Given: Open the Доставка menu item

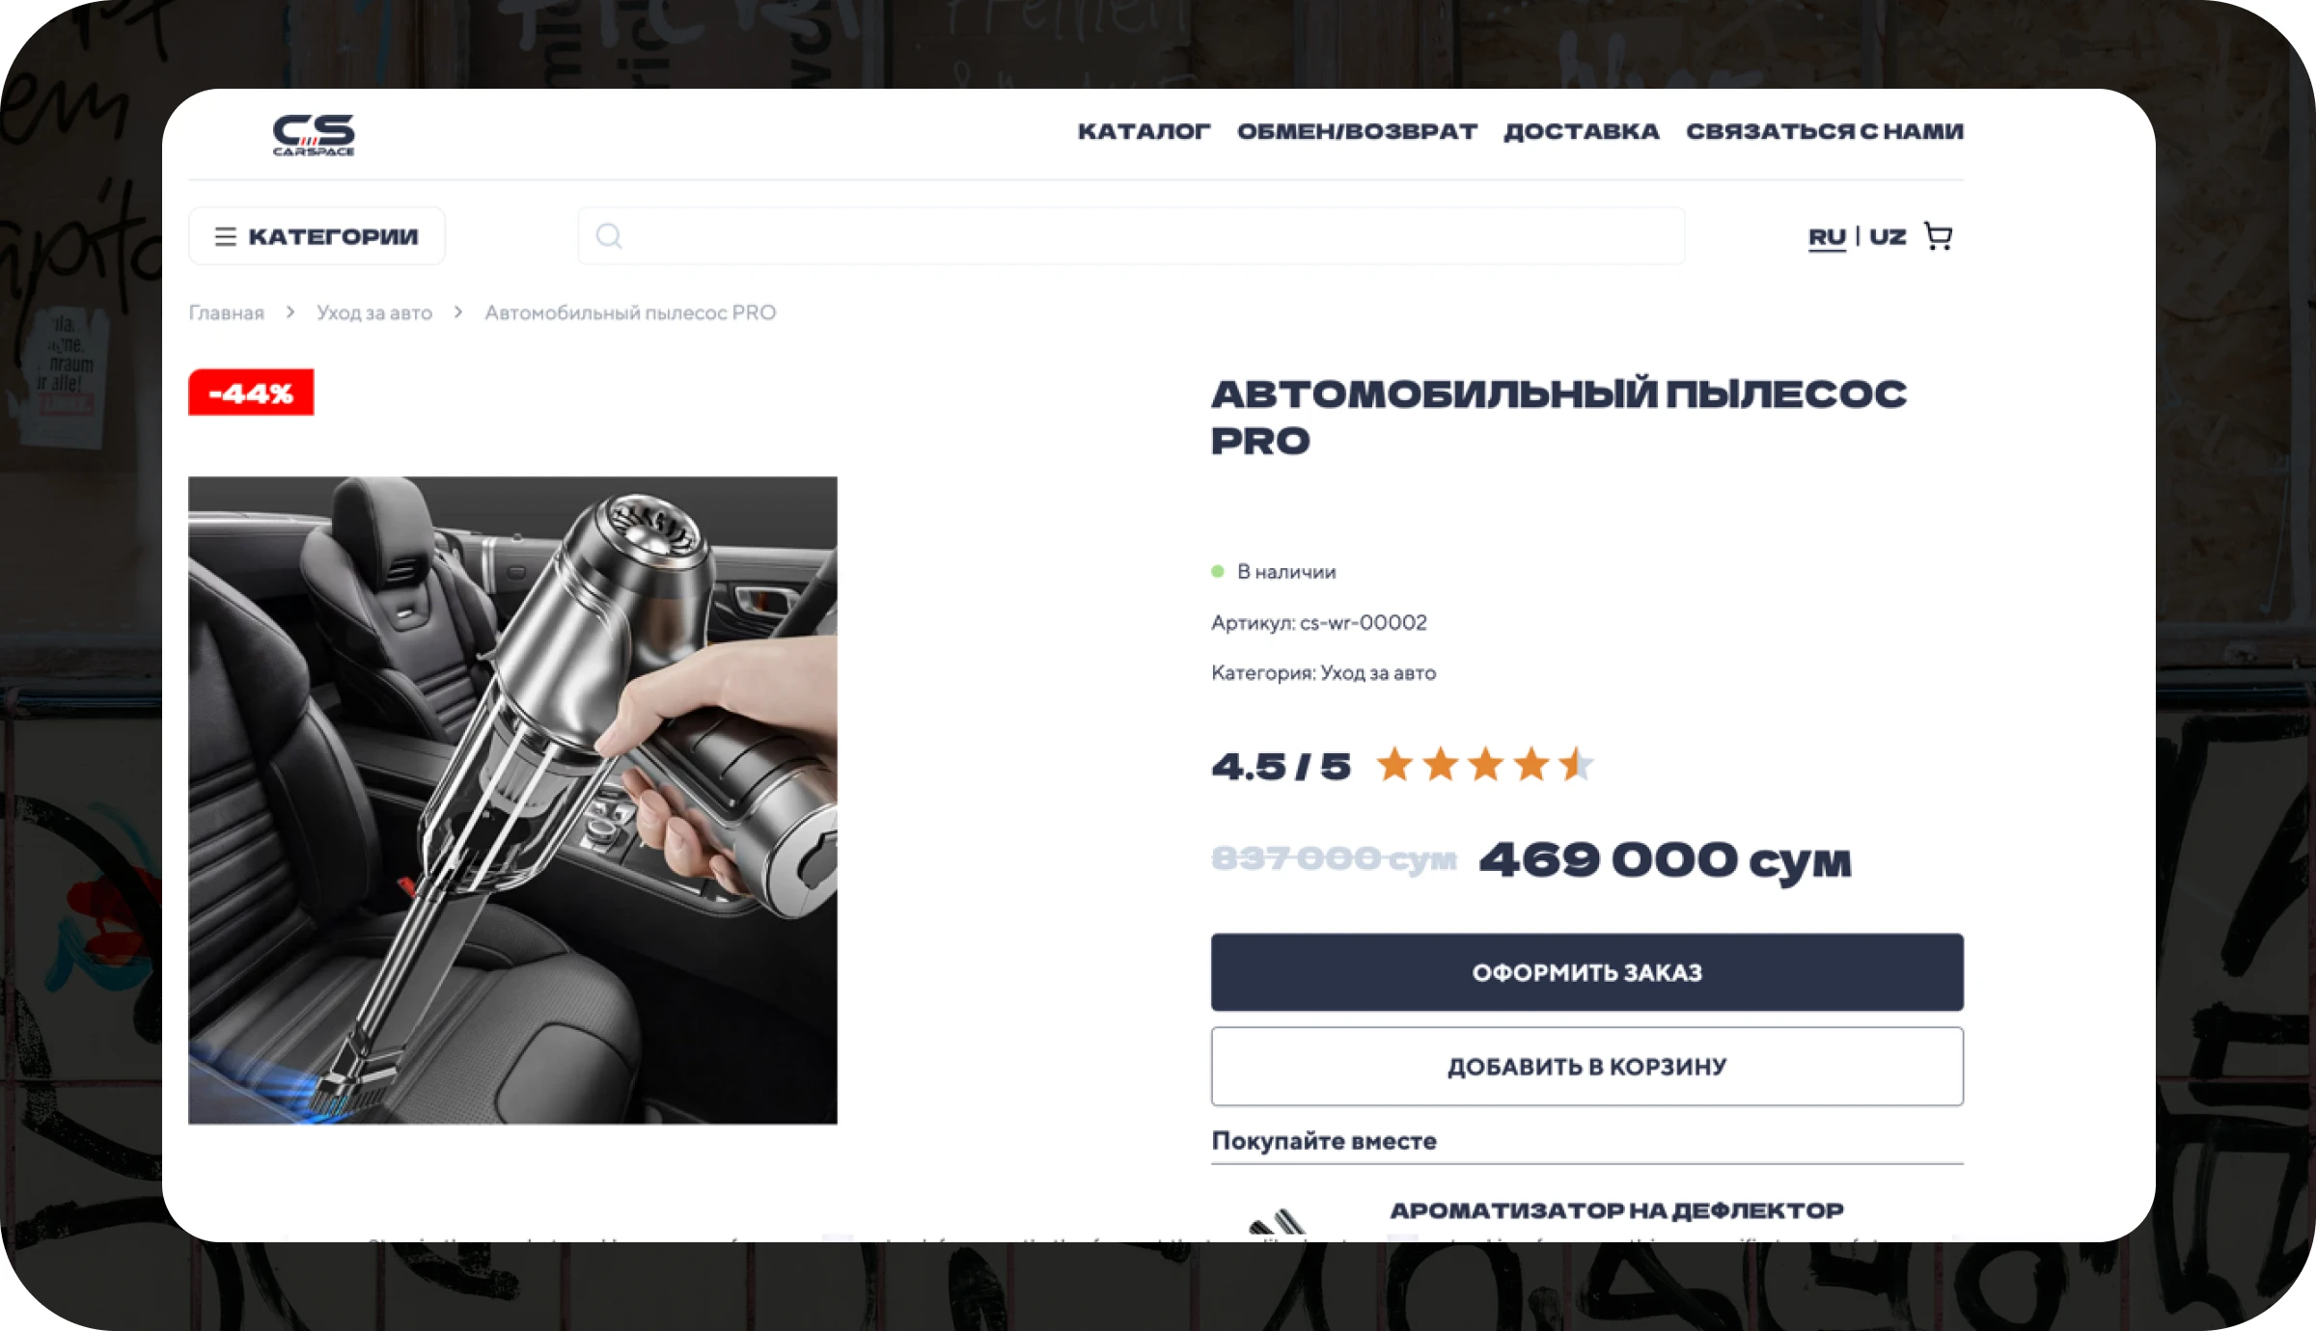Looking at the screenshot, I should (1582, 131).
